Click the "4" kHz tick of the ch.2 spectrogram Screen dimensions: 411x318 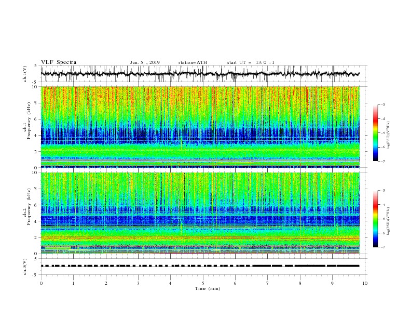pos(36,221)
